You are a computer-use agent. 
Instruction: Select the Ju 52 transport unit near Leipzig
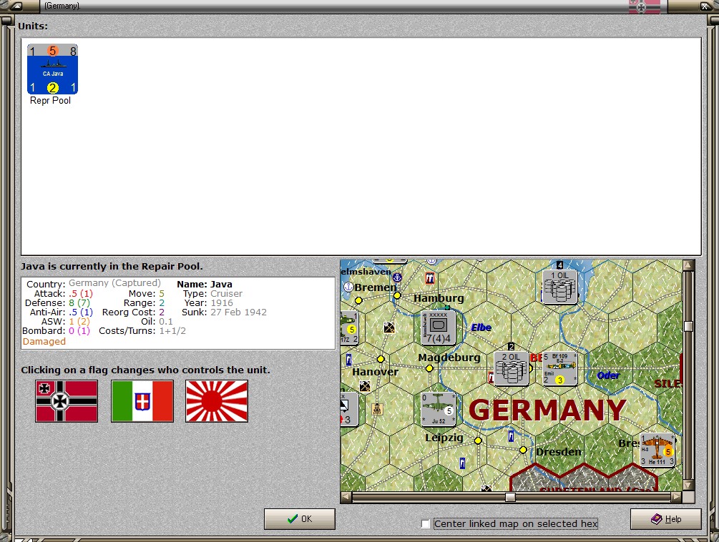[437, 409]
